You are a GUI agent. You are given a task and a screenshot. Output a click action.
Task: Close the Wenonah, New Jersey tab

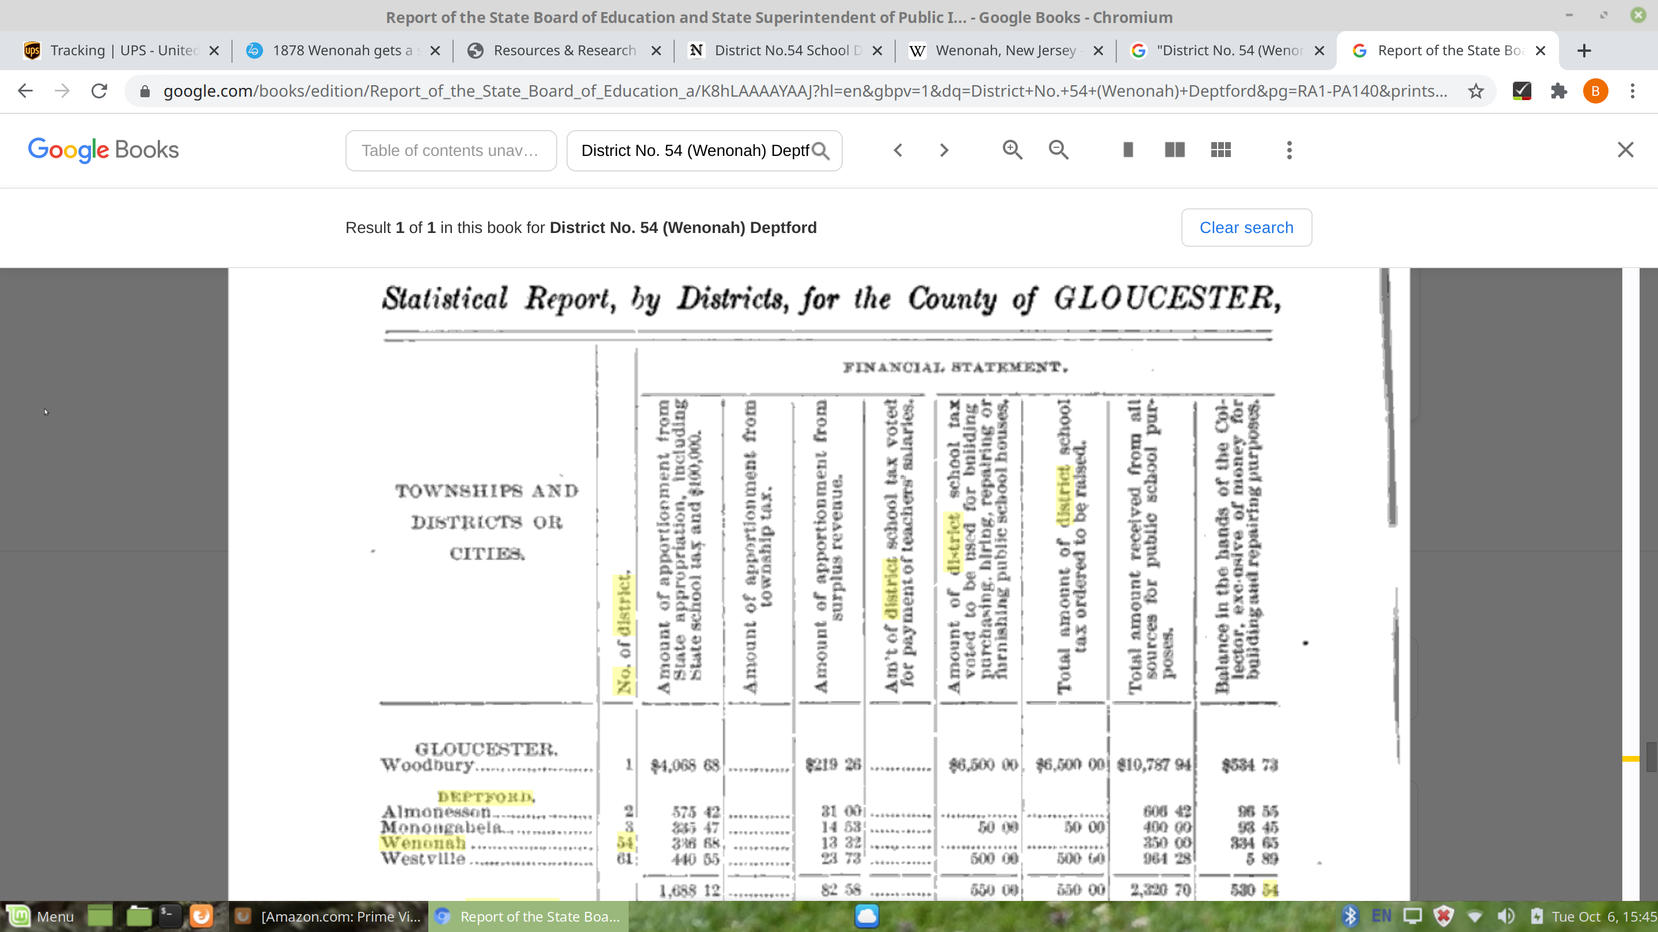point(1098,50)
